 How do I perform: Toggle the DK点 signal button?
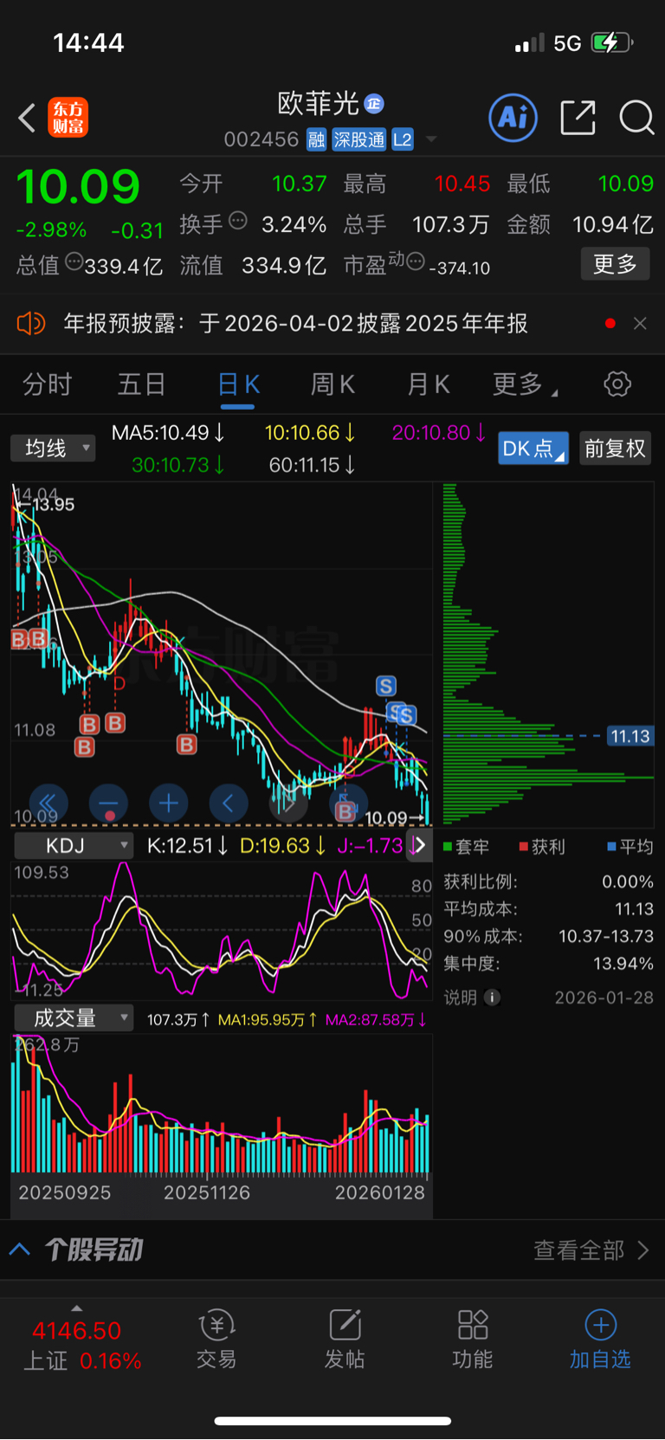[x=533, y=449]
